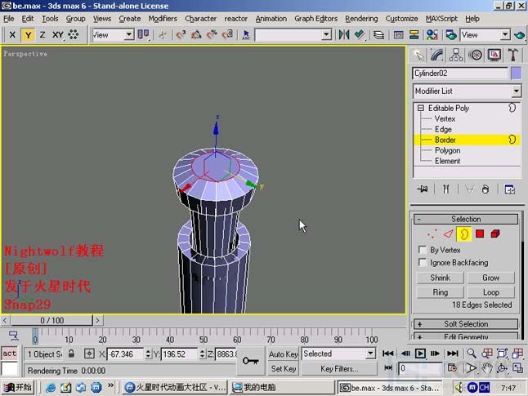Toggle the Percent Snap icon
This screenshot has height=396, width=528.
click(212, 34)
